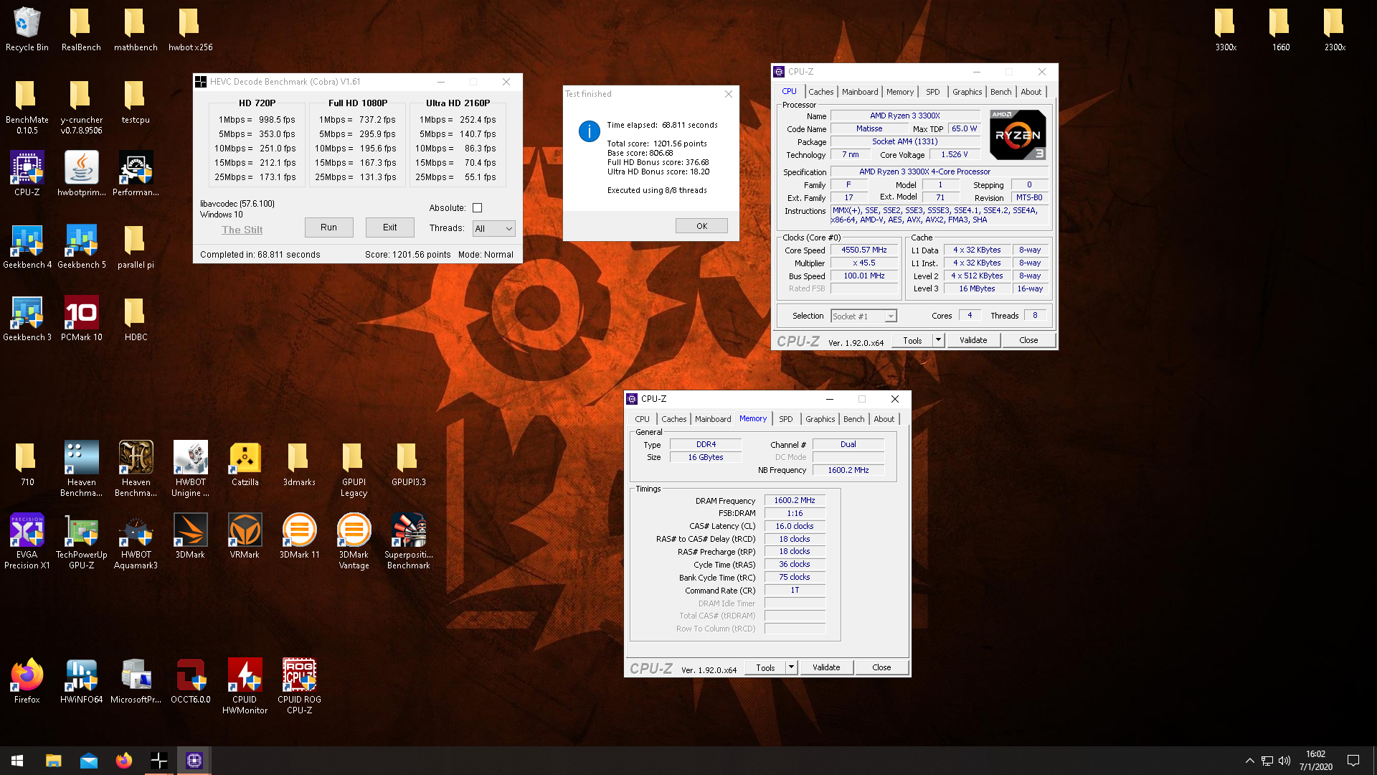Launch VRMark shortcut
Viewport: 1377px width, 775px height.
245,536
